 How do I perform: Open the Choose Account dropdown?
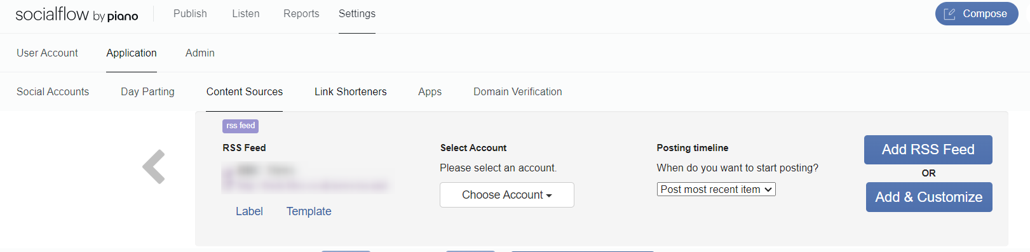pos(507,195)
